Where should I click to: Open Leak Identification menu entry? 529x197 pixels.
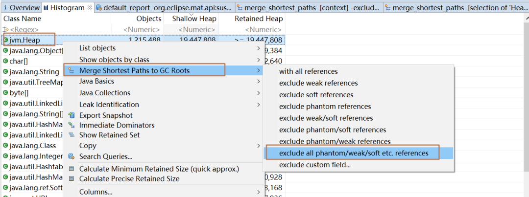[109, 104]
